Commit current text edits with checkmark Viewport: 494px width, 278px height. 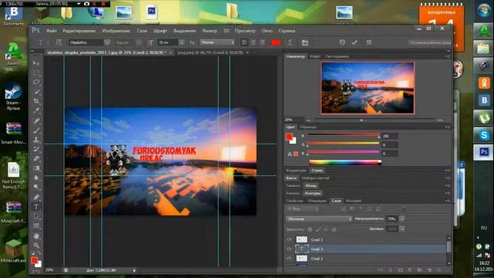pyautogui.click(x=354, y=42)
